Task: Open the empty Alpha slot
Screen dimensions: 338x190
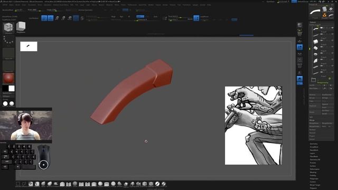Action: coord(8,53)
